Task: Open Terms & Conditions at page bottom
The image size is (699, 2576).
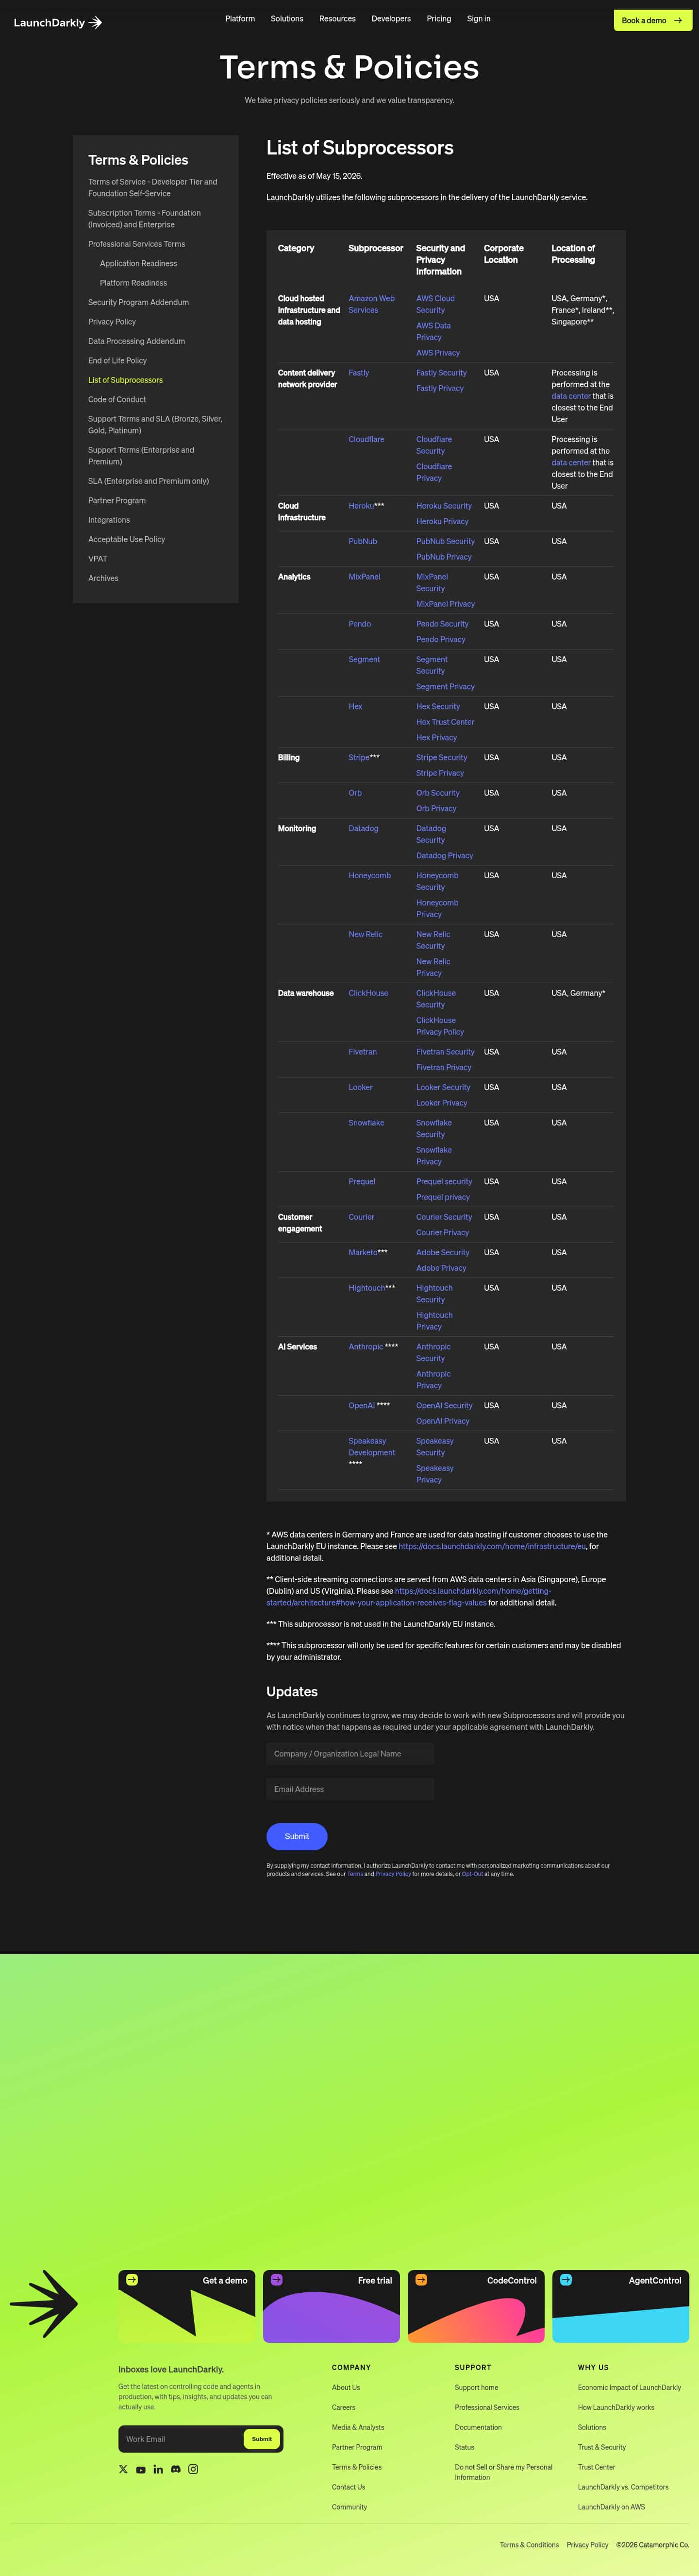Action: (x=529, y=2545)
